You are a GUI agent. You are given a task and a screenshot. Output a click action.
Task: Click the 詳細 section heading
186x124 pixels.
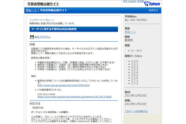pyautogui.click(x=32, y=45)
